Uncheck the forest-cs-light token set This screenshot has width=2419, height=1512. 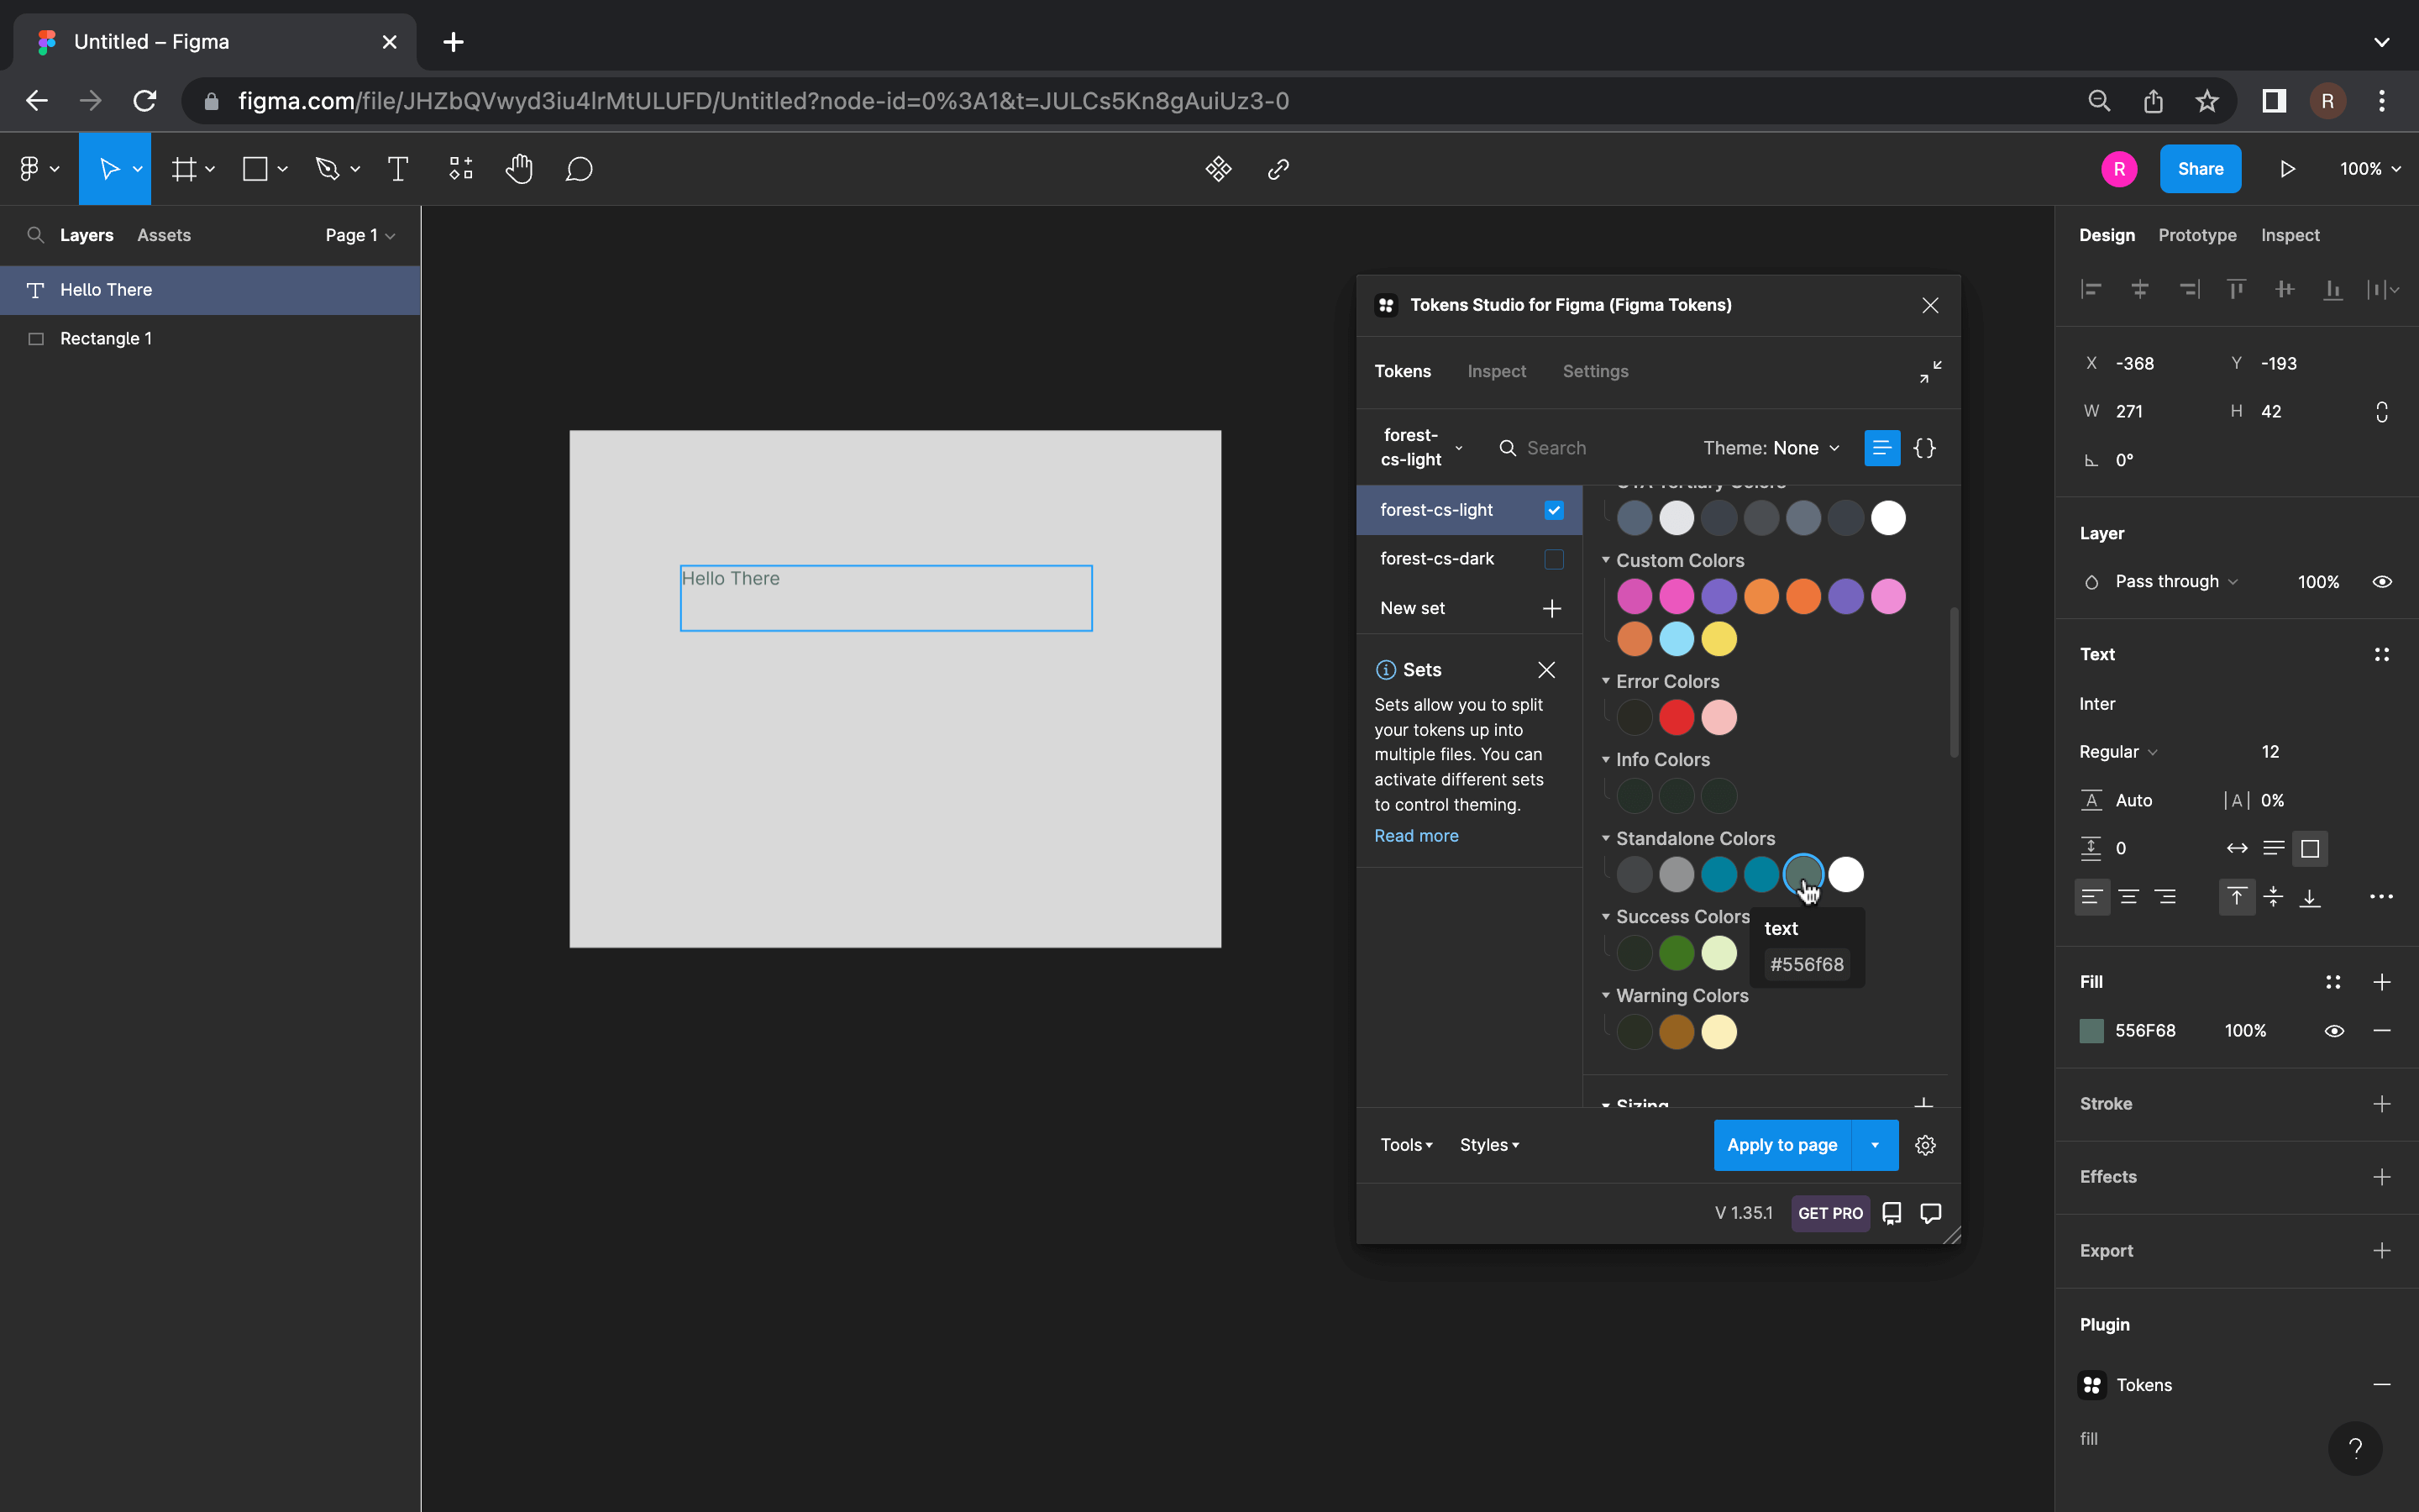1553,510
